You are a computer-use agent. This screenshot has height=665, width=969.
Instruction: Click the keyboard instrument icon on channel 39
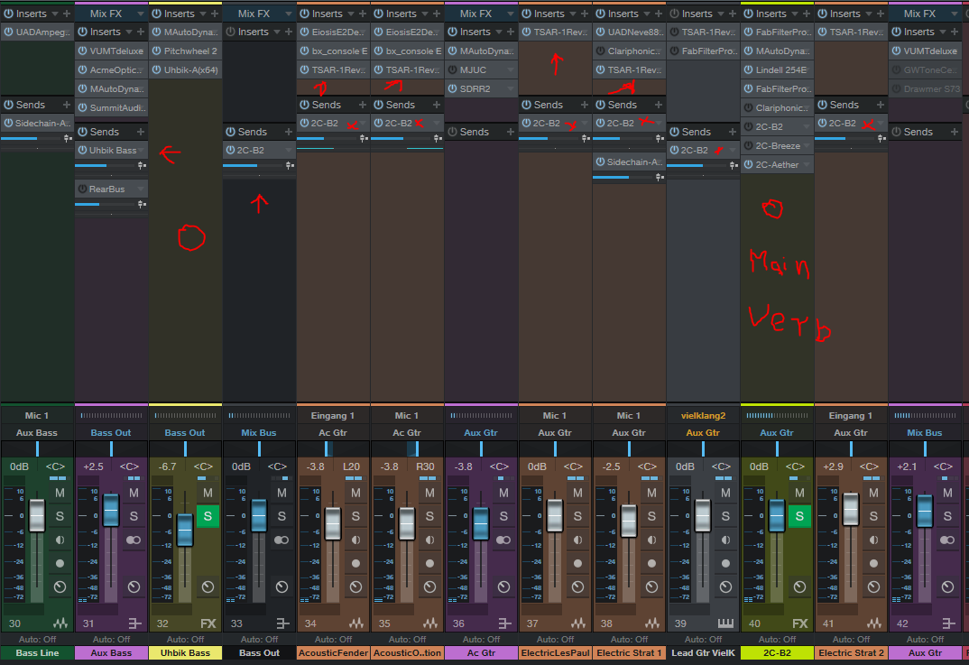[x=725, y=623]
